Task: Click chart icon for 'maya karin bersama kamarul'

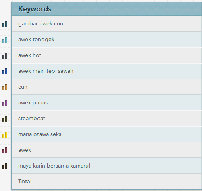Action: (x=5, y=166)
